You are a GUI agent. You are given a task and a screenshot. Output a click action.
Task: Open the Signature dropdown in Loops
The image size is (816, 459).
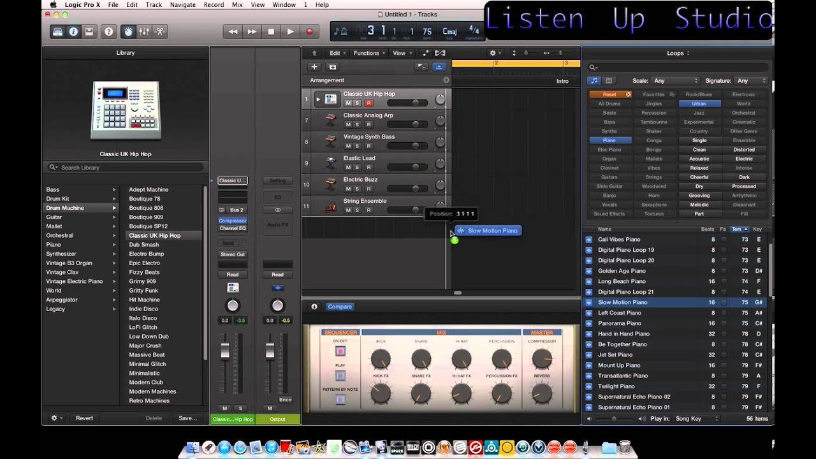(x=752, y=81)
